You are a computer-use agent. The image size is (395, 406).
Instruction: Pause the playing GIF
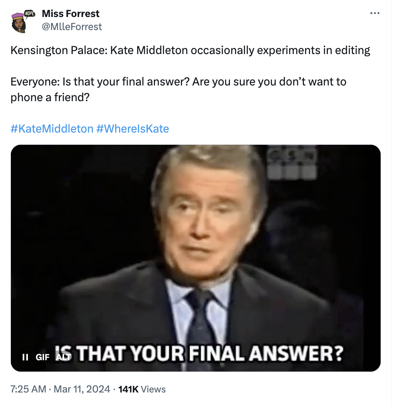point(25,357)
